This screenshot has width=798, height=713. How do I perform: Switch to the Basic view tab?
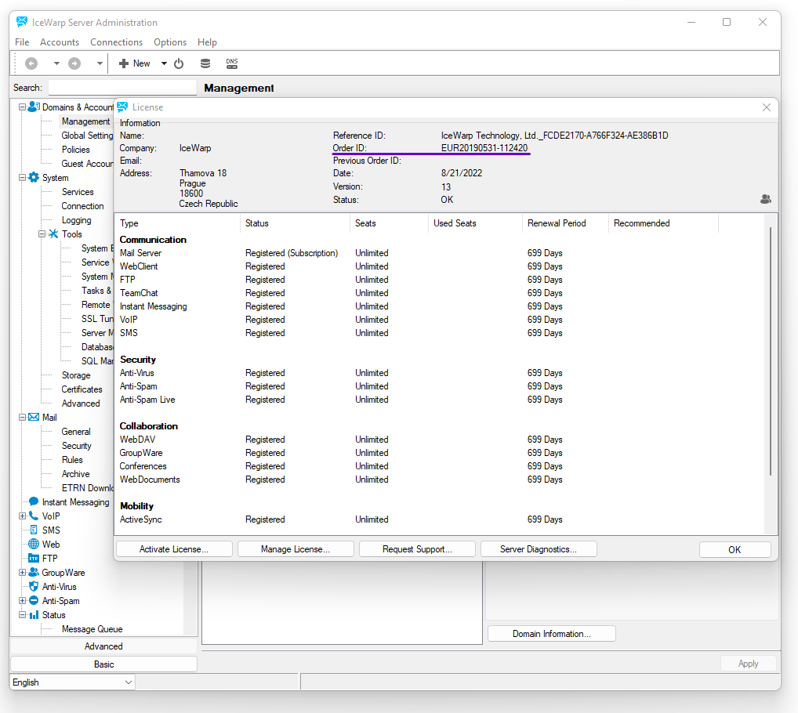pos(103,664)
